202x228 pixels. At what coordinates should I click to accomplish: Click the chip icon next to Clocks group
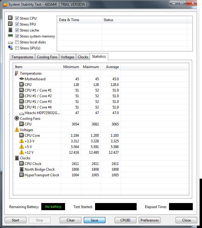(17, 158)
